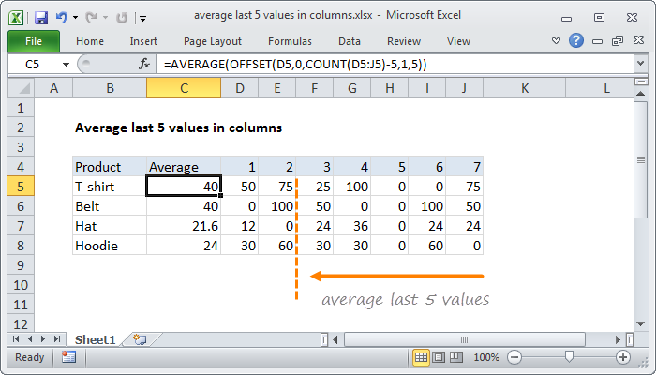Image resolution: width=656 pixels, height=375 pixels.
Task: Go to last sheet navigation arrow
Action: pos(57,339)
